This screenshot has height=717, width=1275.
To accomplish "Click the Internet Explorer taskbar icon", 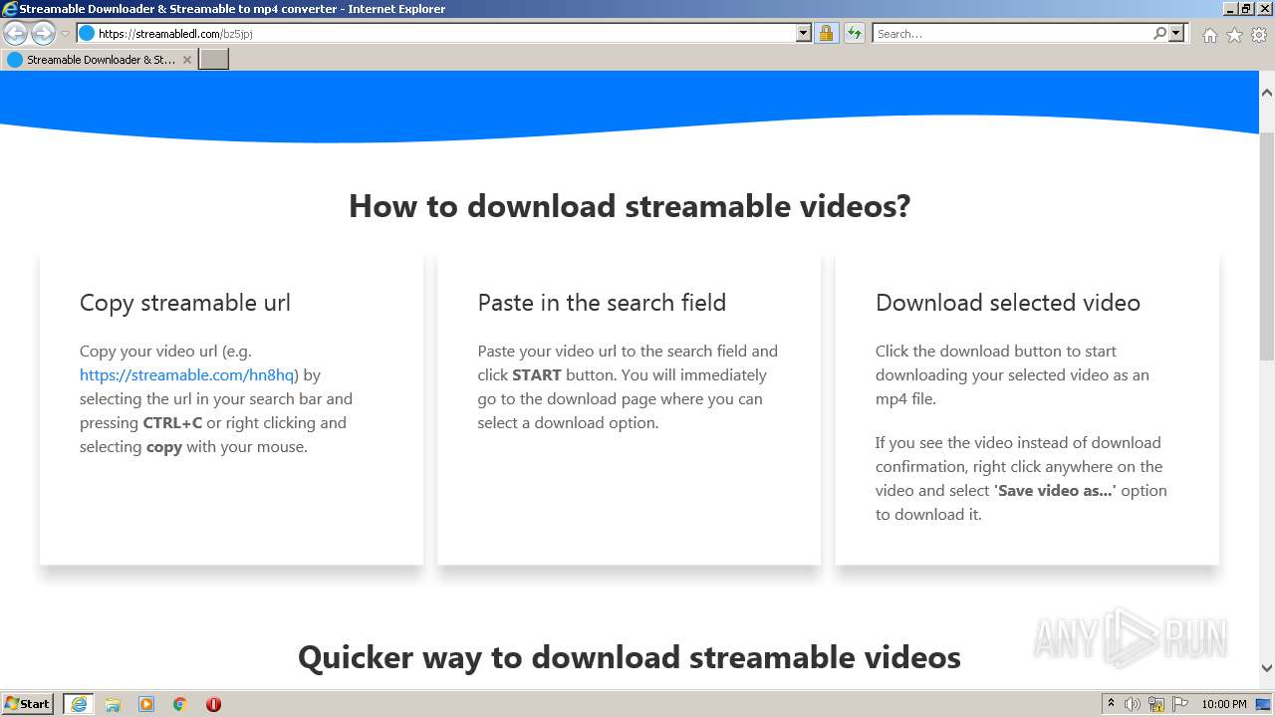I will click(x=79, y=703).
